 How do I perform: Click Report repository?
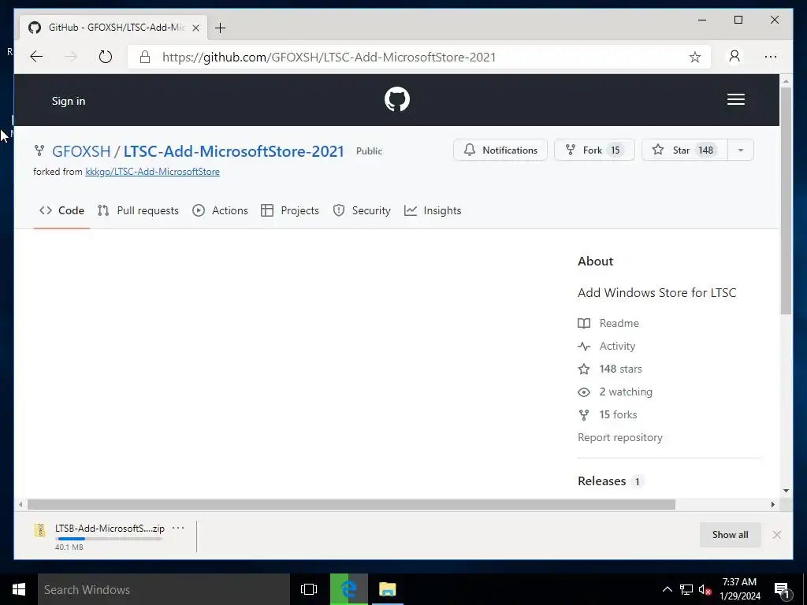pos(620,437)
